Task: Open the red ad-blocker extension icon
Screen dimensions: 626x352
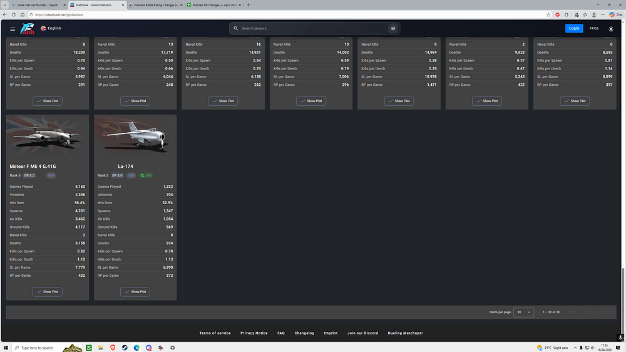Action: tap(558, 15)
